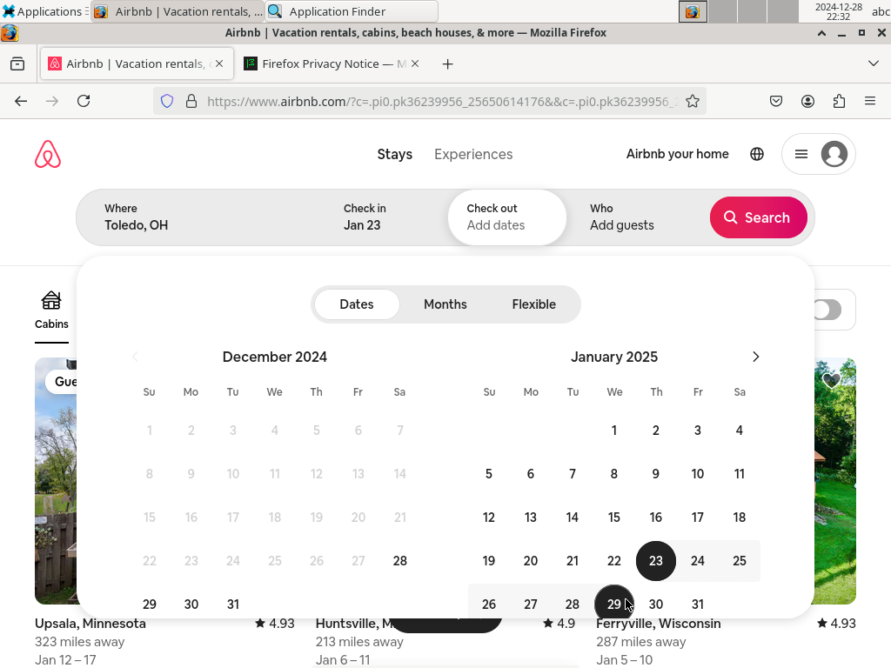
Task: Open the extensions puzzle icon
Action: pyautogui.click(x=839, y=101)
